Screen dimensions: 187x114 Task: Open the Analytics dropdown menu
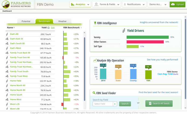point(80,4)
